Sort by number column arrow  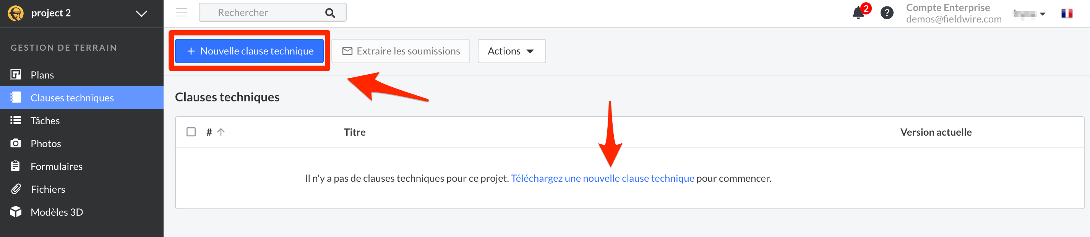click(x=221, y=132)
